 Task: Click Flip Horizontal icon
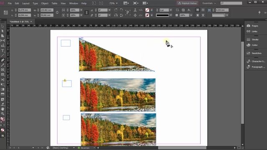coord(116,15)
